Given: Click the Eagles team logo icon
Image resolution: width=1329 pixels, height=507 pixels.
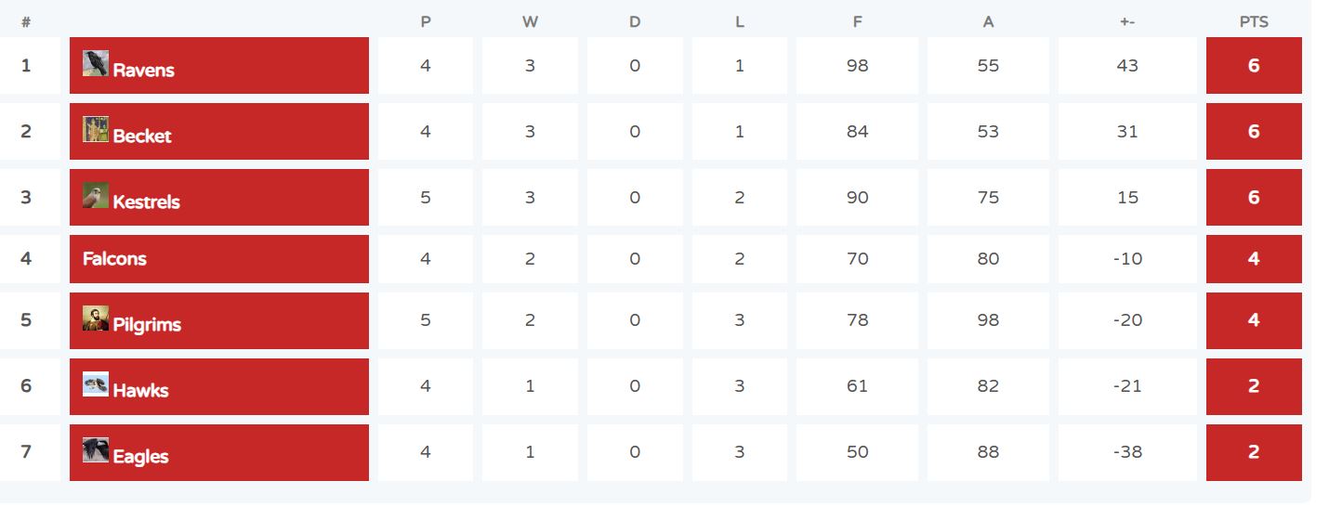Looking at the screenshot, I should pos(96,450).
